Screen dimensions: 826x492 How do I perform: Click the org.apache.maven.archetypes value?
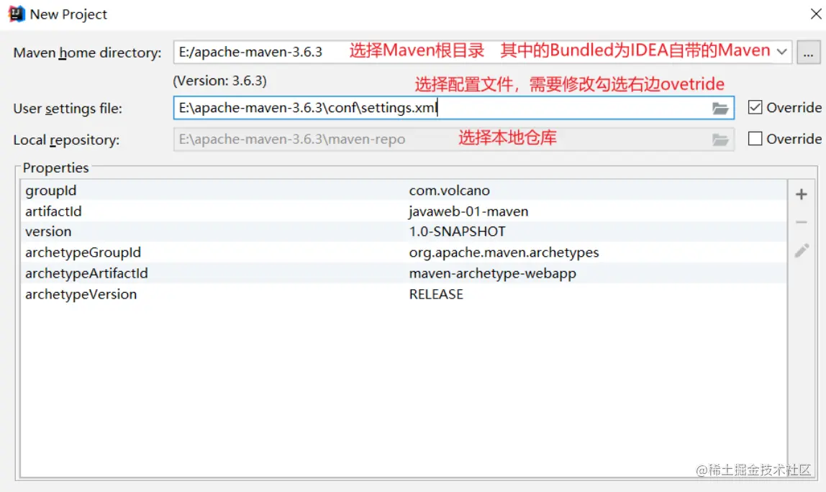(x=504, y=252)
